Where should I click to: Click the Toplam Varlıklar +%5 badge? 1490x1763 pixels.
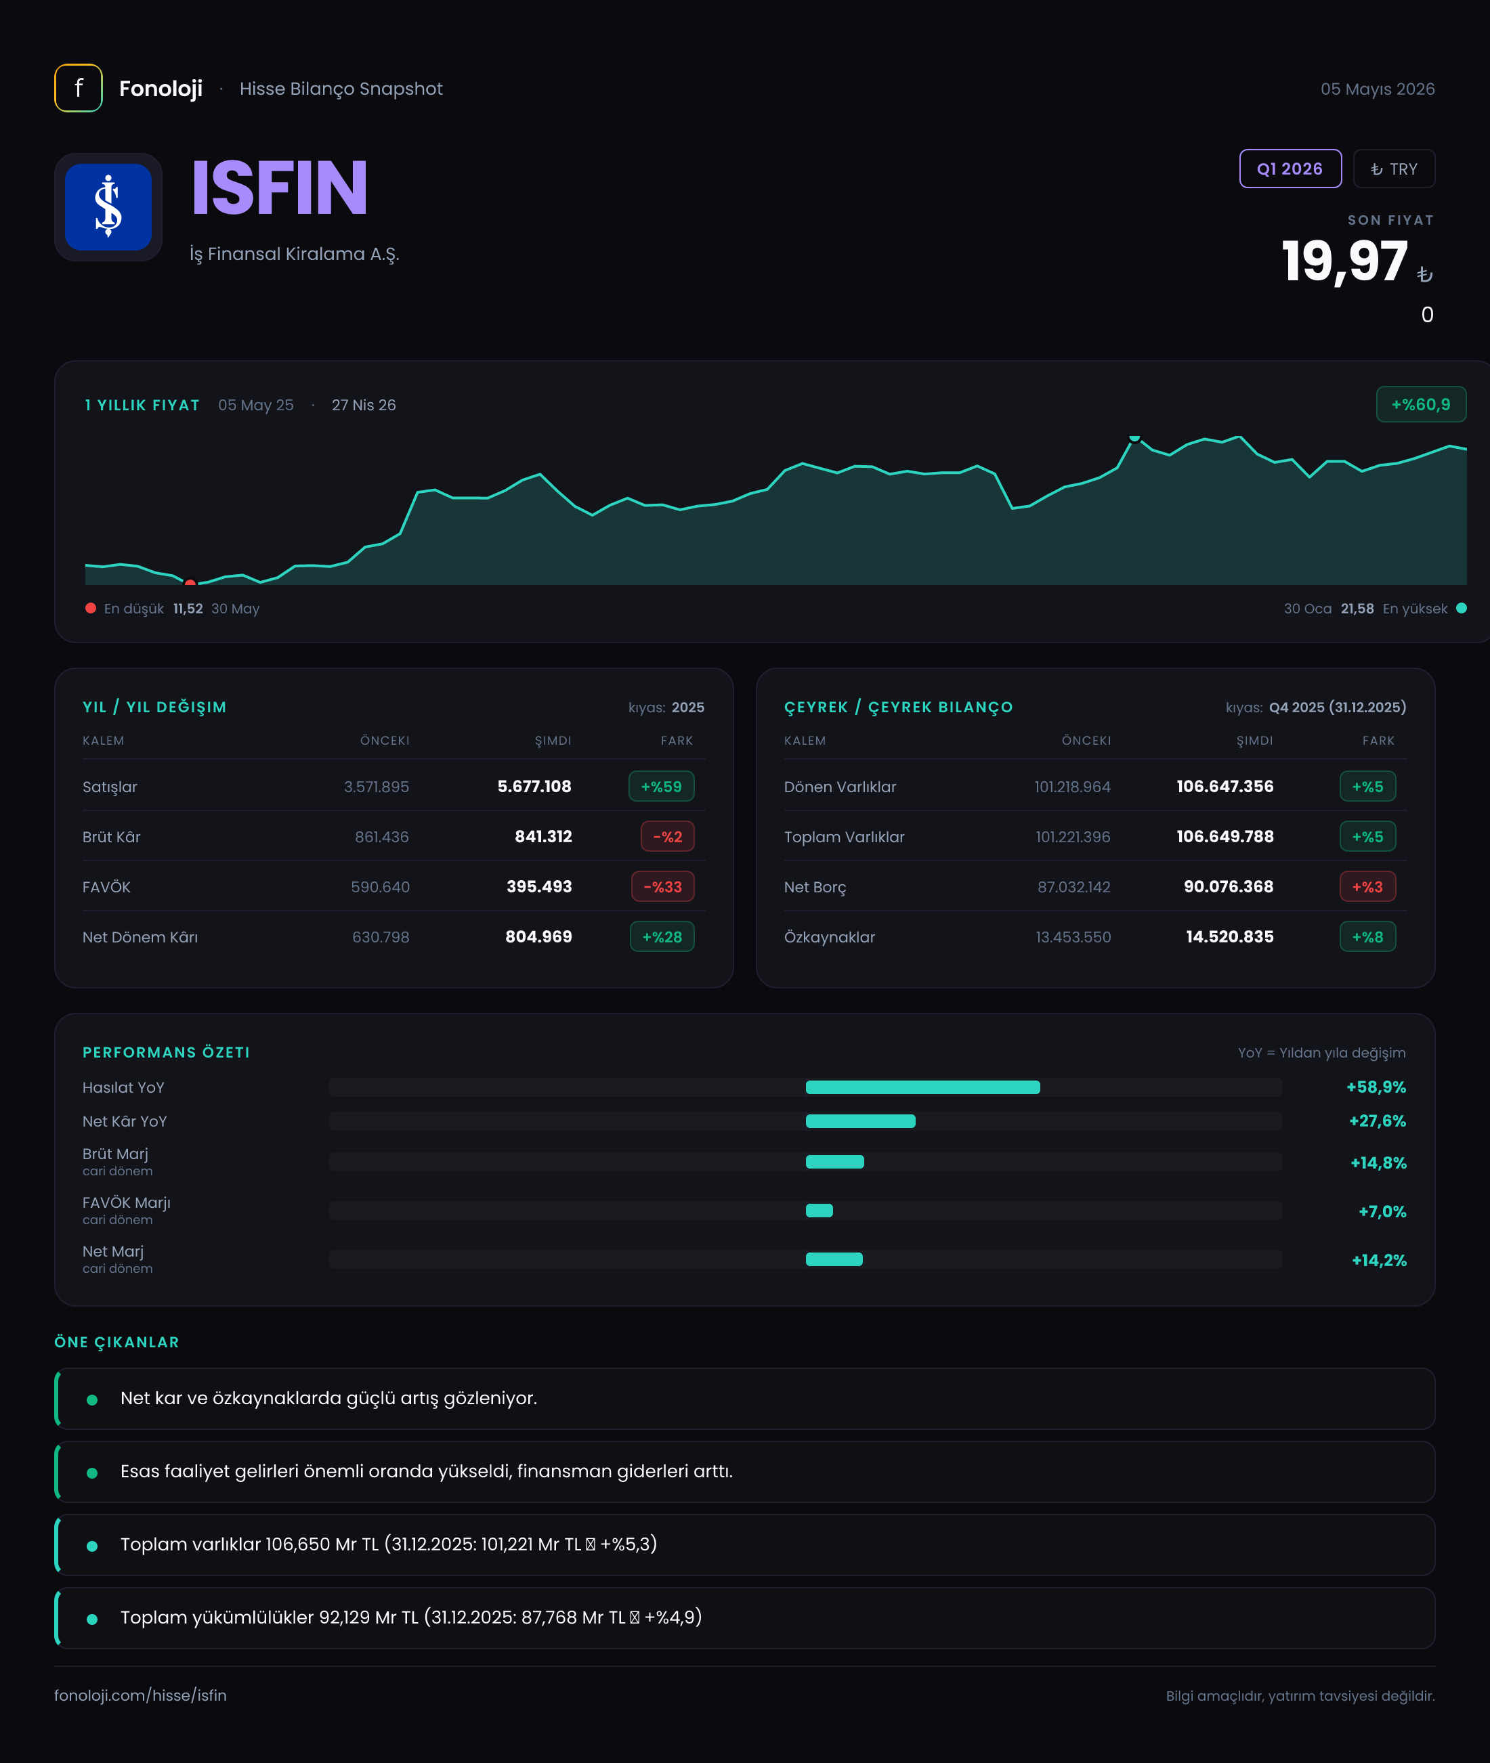point(1367,837)
